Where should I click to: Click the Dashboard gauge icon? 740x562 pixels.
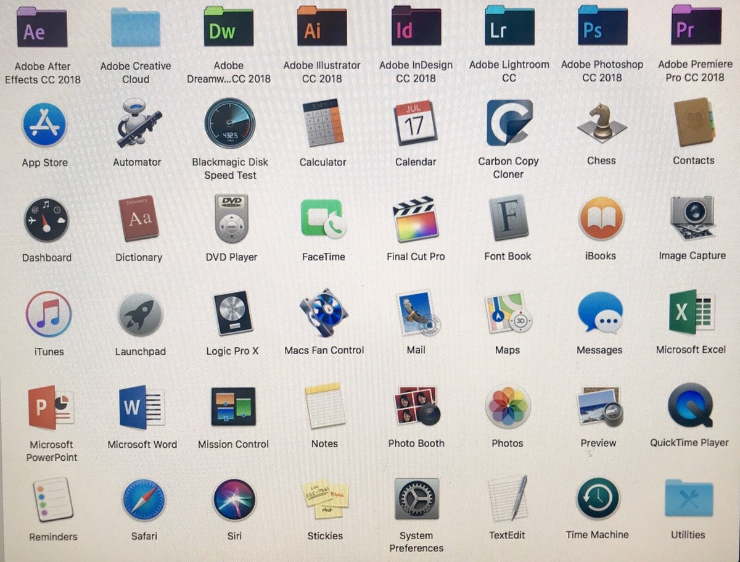click(46, 220)
